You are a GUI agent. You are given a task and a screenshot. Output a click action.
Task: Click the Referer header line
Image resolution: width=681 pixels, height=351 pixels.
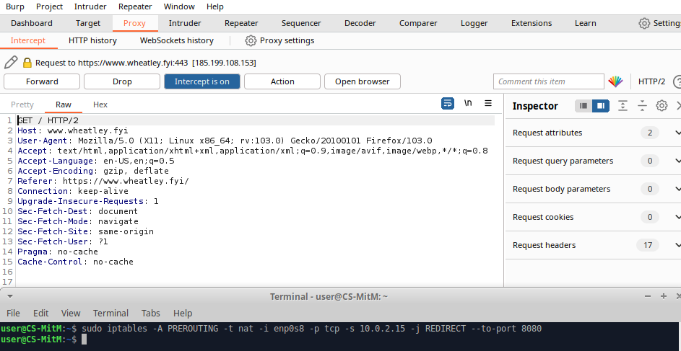pos(103,181)
